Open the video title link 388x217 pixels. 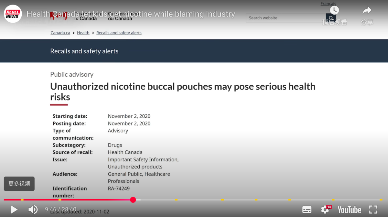click(x=131, y=14)
